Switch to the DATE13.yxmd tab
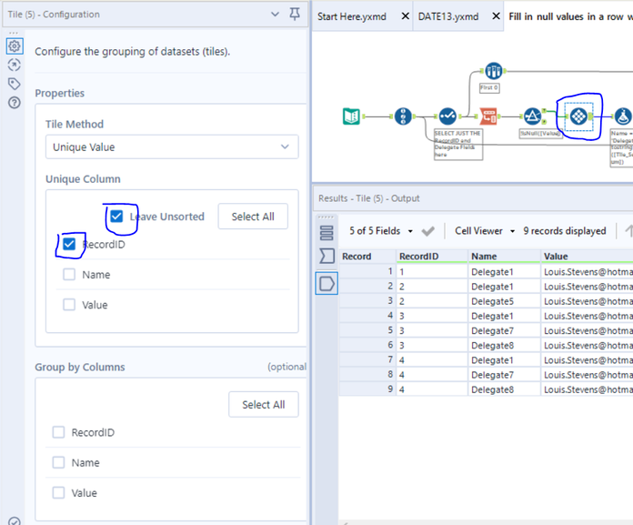 pos(448,16)
